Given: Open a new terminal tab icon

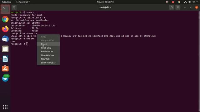Looking at the screenshot, I should (14, 7).
